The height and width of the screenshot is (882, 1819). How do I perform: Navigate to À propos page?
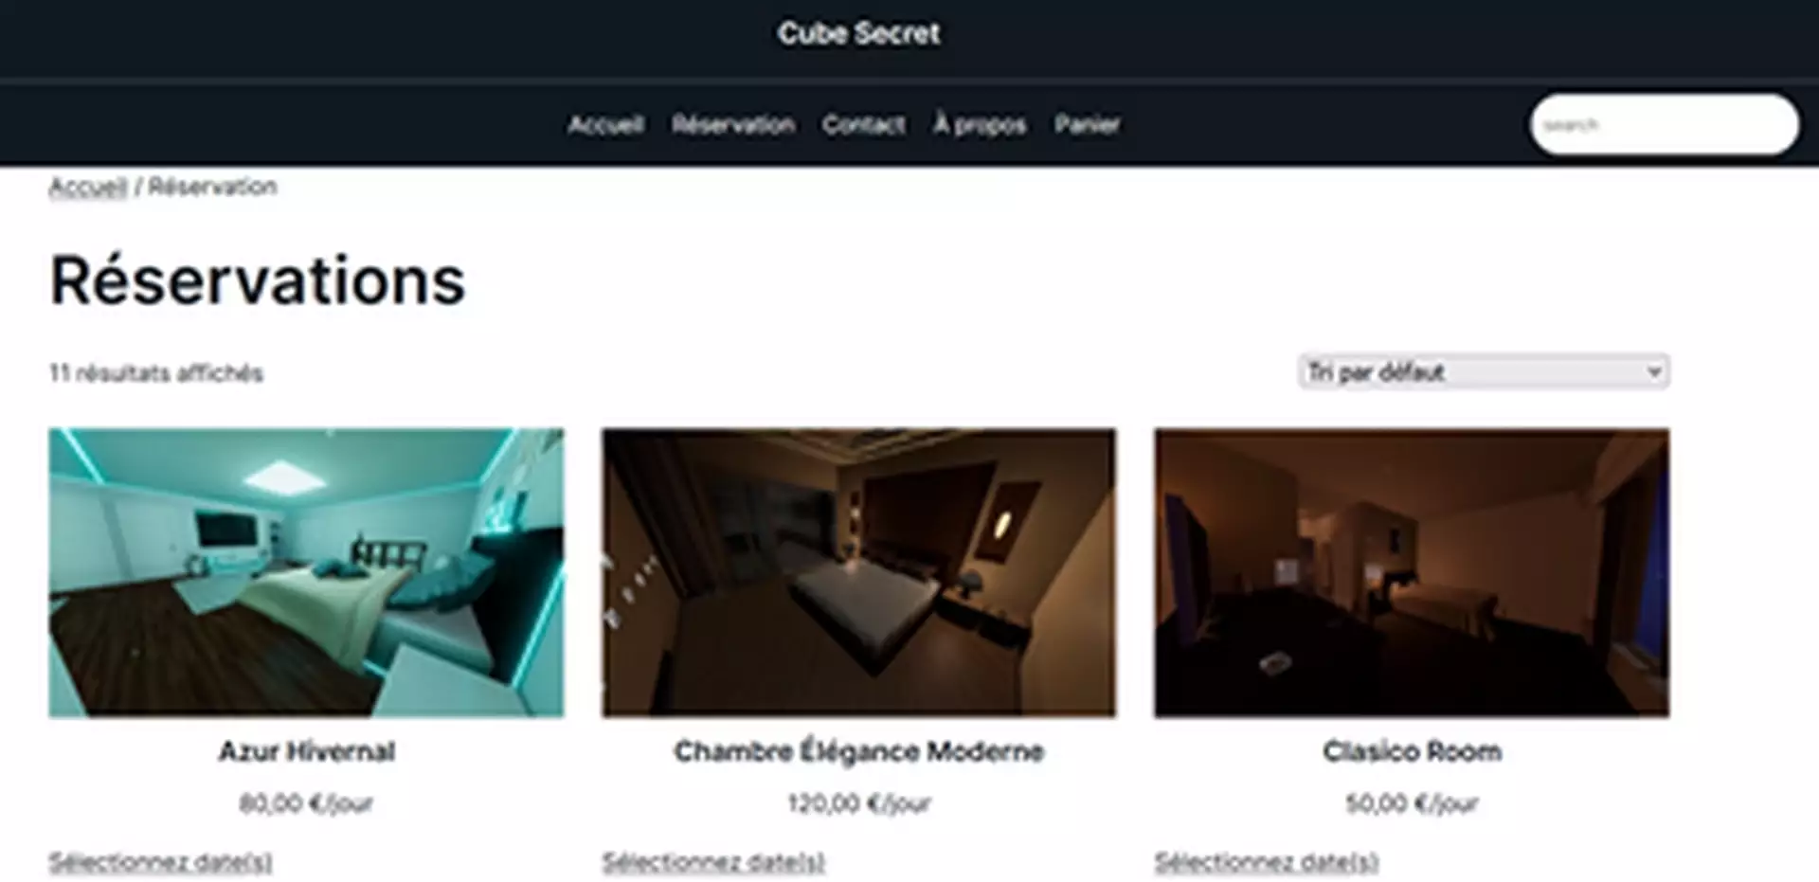point(980,124)
